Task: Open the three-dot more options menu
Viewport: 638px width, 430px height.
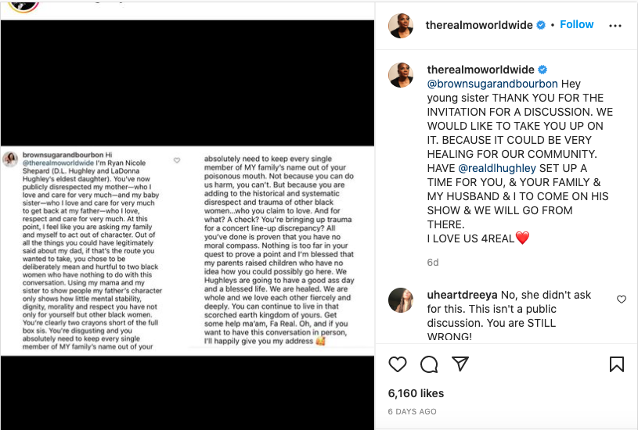Action: 615,26
